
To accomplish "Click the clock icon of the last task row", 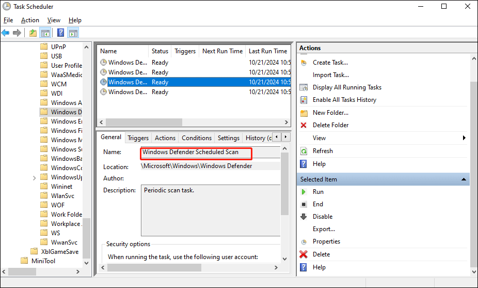I will [x=104, y=92].
